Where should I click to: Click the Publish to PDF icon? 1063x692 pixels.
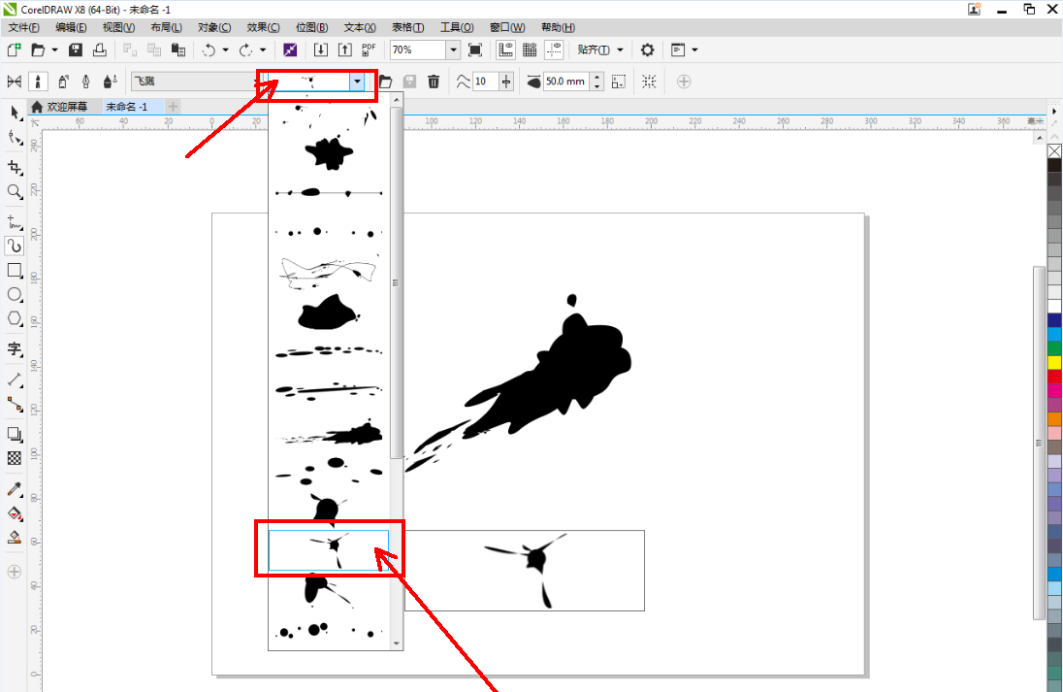(369, 49)
